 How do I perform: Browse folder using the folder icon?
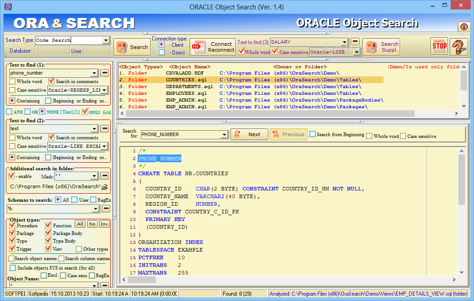pos(104,186)
